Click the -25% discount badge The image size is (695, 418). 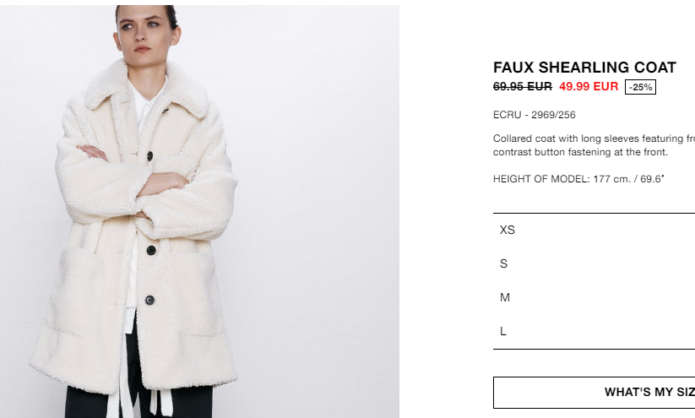point(640,87)
